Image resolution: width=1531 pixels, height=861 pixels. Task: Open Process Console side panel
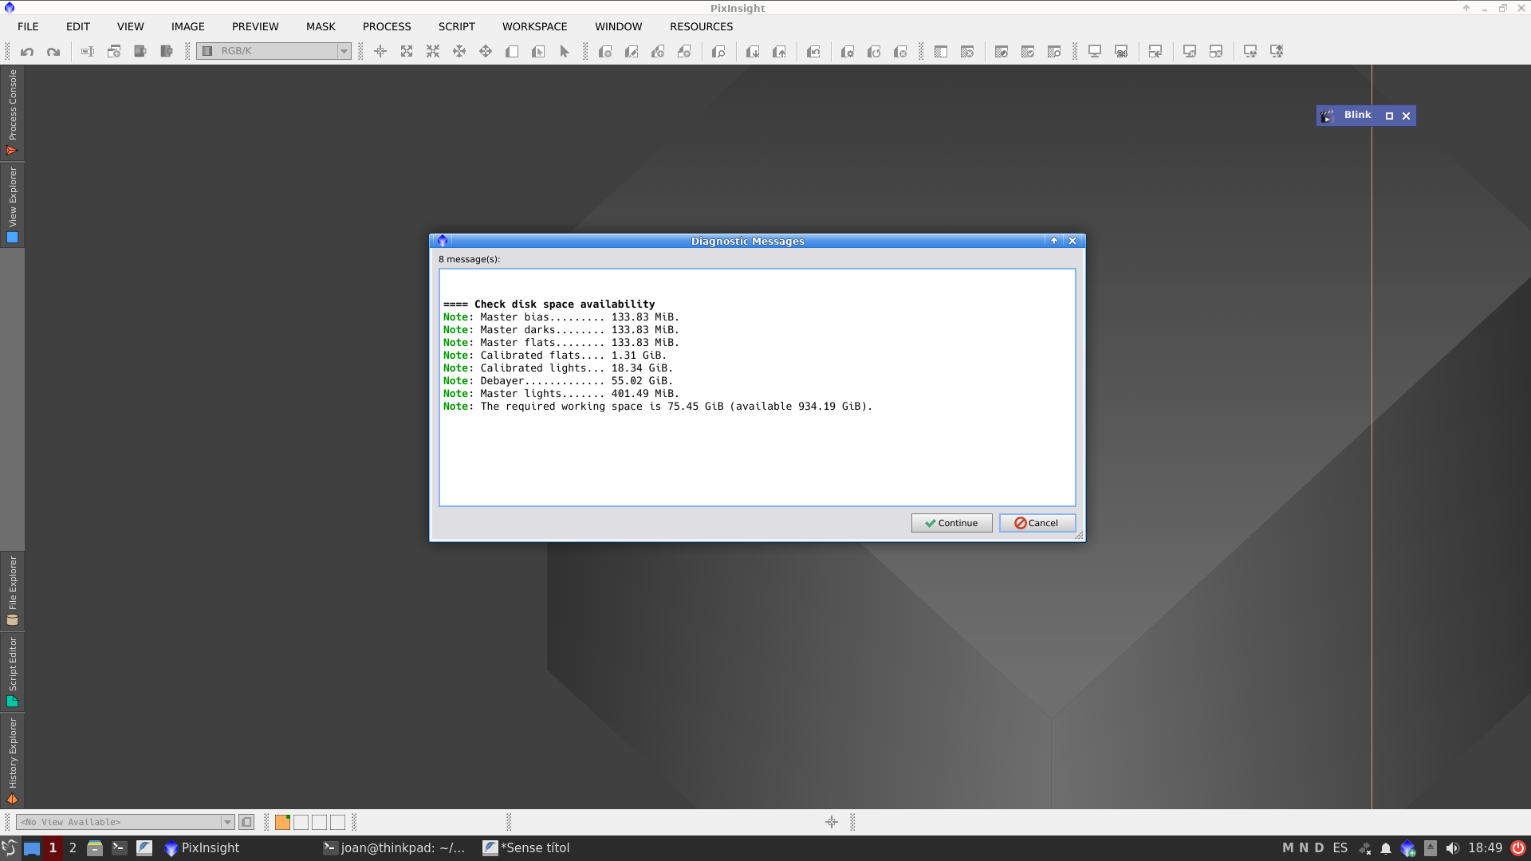click(x=12, y=112)
